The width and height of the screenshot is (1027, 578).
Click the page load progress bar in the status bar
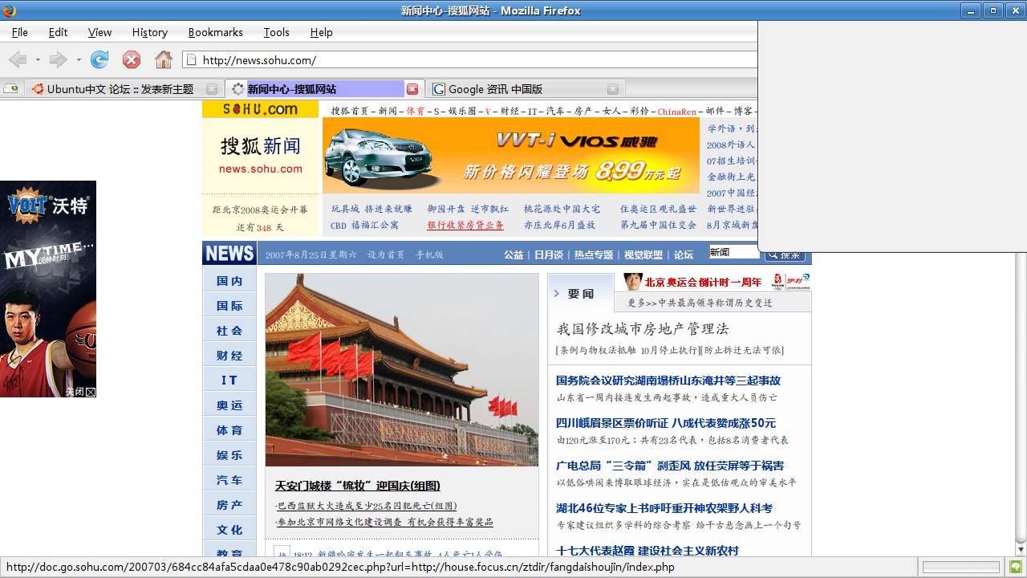point(961,567)
